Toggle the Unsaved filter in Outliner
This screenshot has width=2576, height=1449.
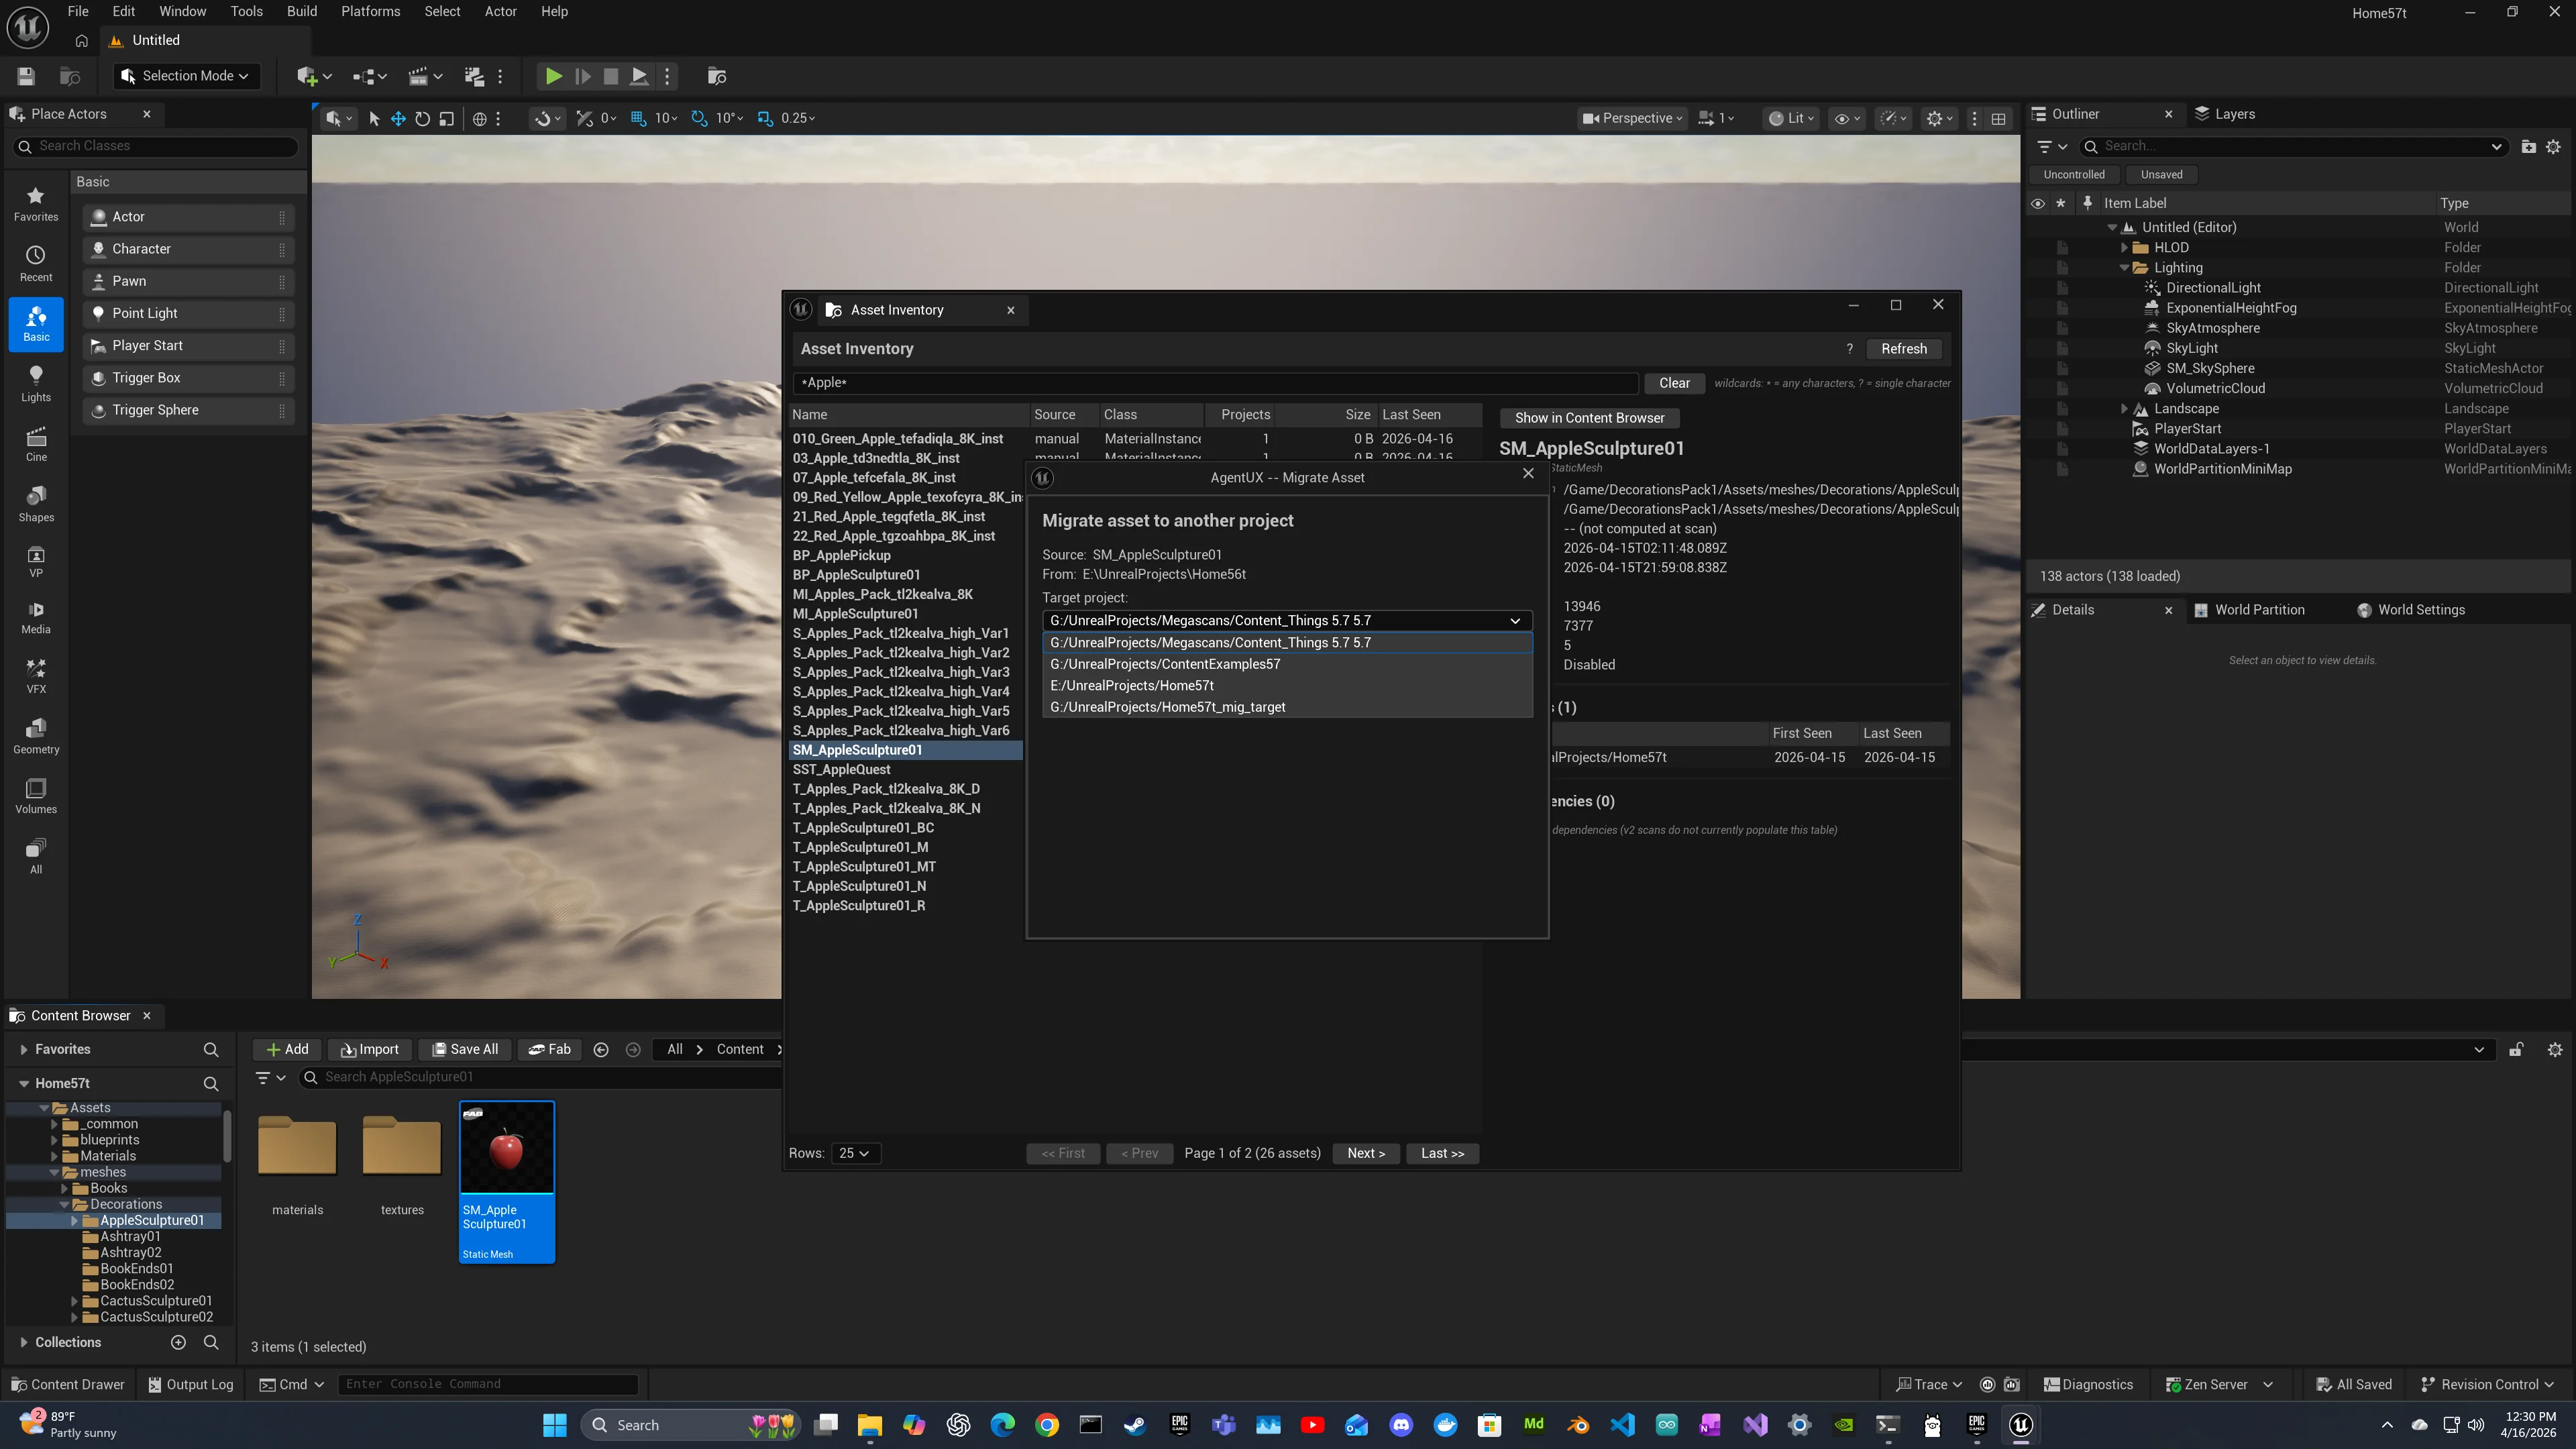[x=2161, y=175]
